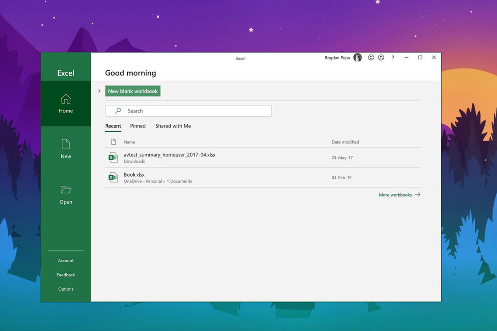Image resolution: width=497 pixels, height=331 pixels.
Task: Expand the templates chevron beside New blank workbook
Action: (x=99, y=91)
